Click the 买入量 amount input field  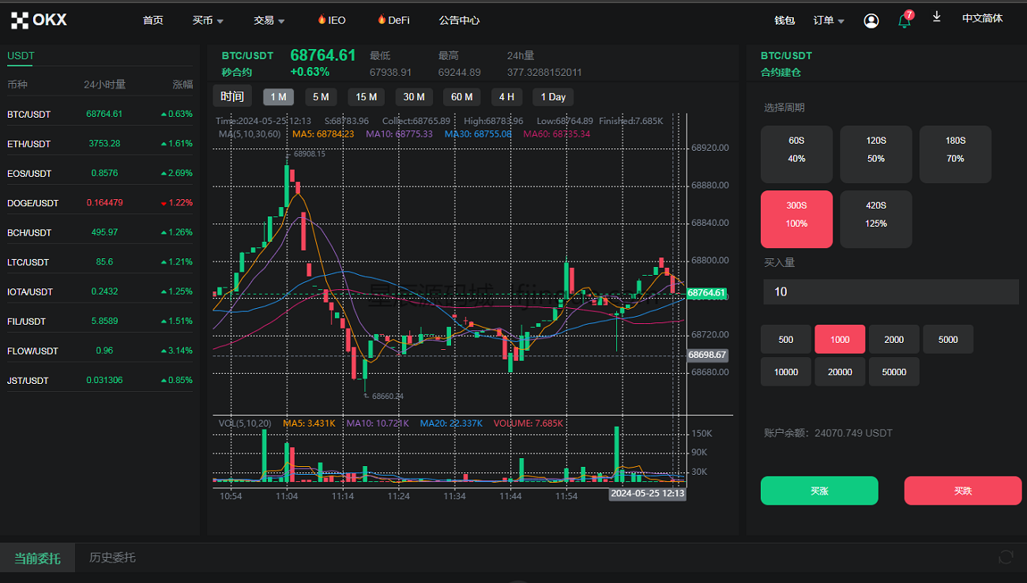[x=890, y=291]
